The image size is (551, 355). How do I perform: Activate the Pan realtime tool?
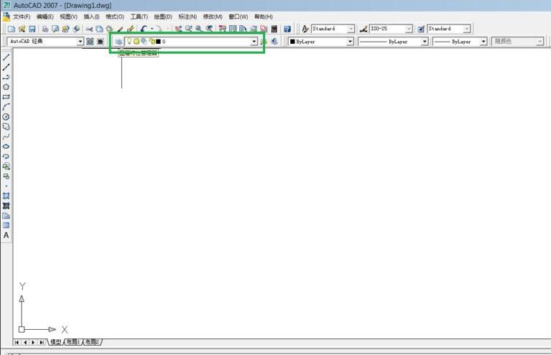click(178, 29)
